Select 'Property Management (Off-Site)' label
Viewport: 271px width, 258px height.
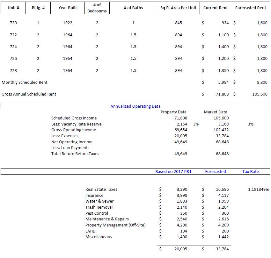115,225
